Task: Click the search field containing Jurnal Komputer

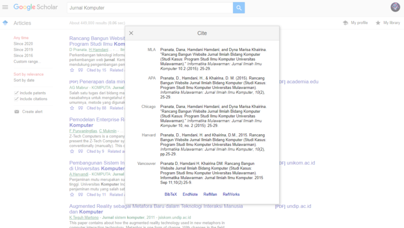Action: point(150,8)
